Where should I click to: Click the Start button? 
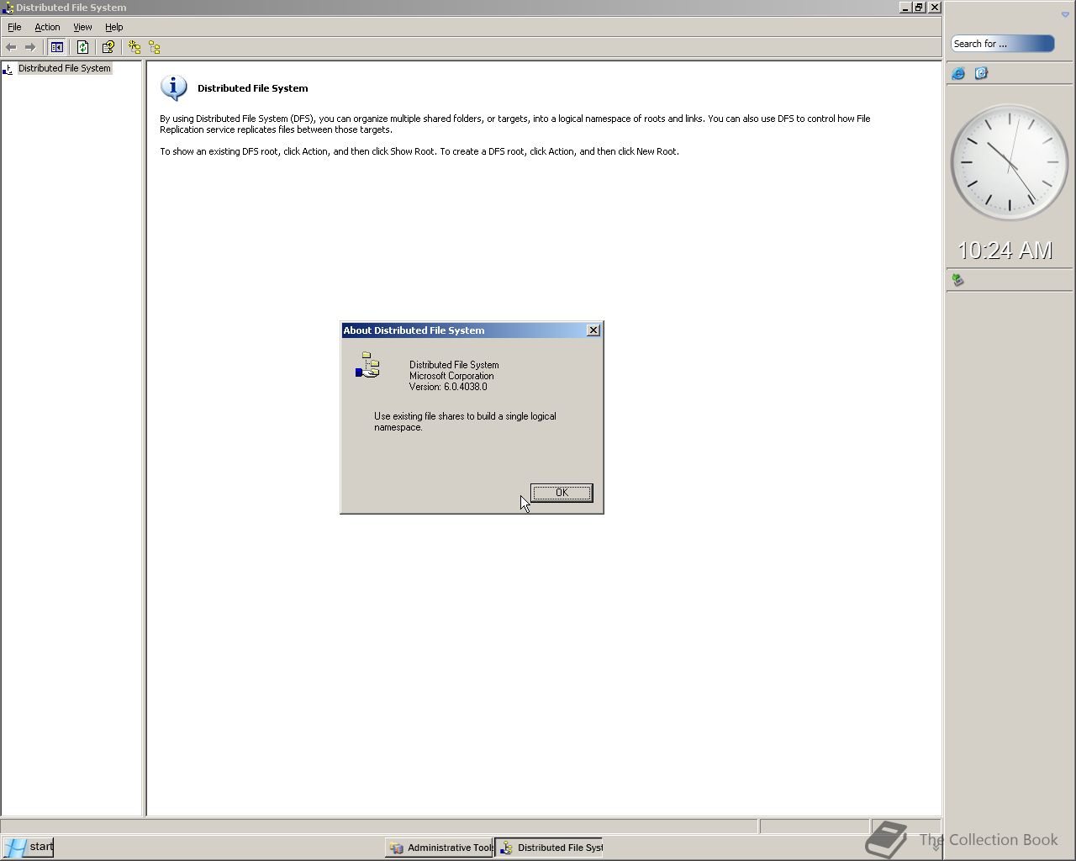[28, 847]
